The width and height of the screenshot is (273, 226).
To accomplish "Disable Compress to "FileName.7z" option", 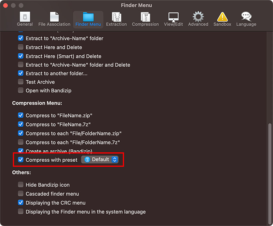I will point(21,124).
